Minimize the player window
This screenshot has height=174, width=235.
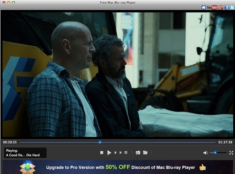pyautogui.click(x=9, y=3)
